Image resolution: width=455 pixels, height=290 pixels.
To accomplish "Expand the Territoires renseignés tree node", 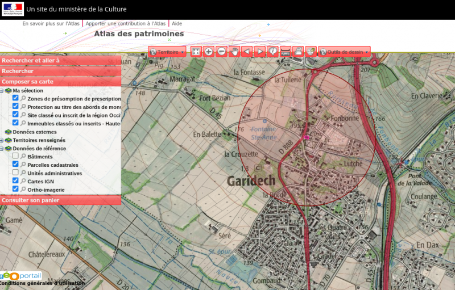I will point(2,140).
